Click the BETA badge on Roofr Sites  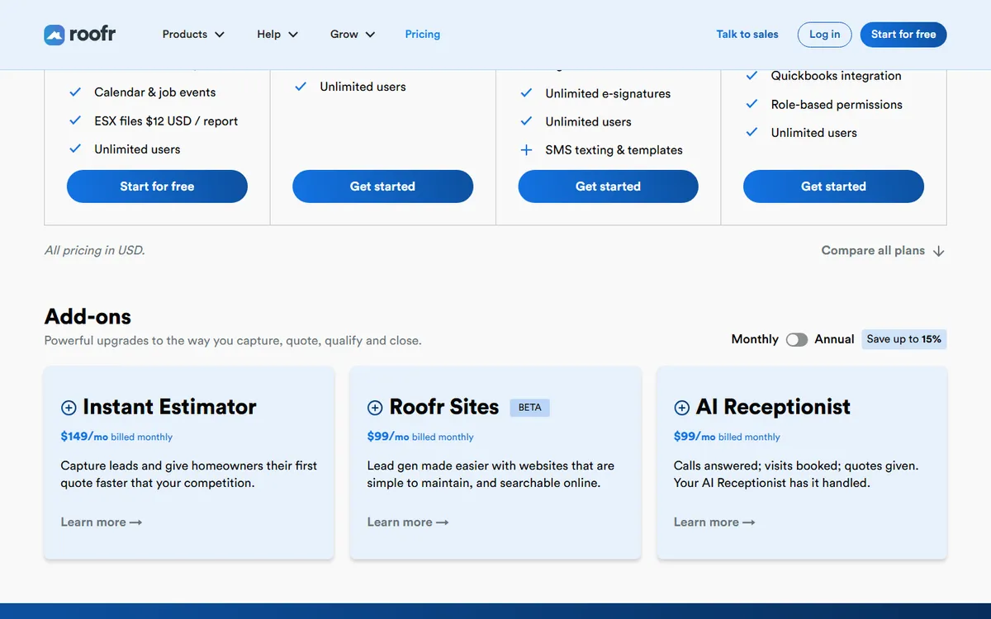click(x=530, y=407)
